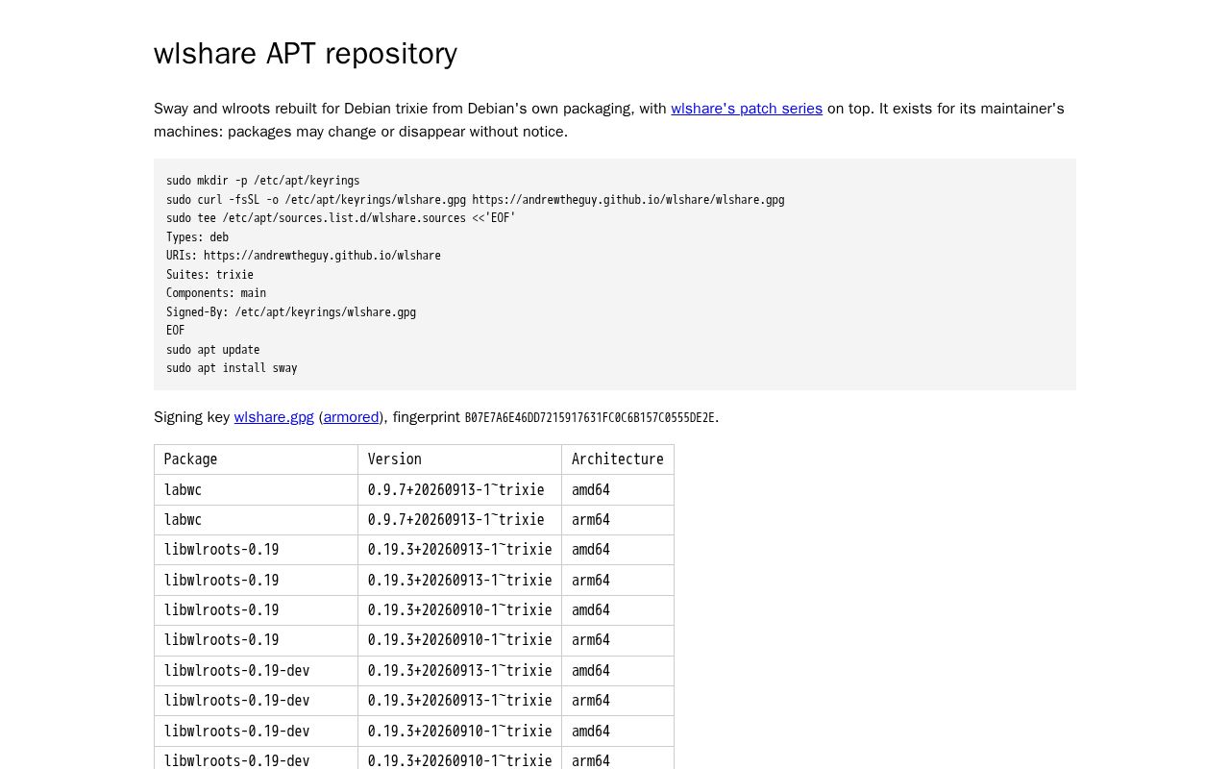Click the Signed-By line in code block
The height and width of the screenshot is (769, 1230).
(x=291, y=312)
